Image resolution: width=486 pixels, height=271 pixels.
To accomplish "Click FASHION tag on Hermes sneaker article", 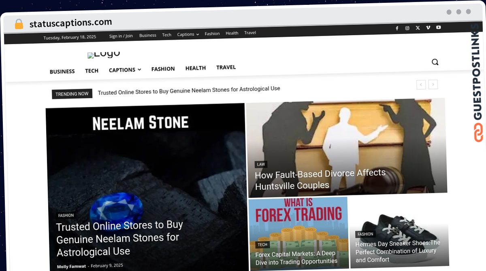I will coord(365,234).
